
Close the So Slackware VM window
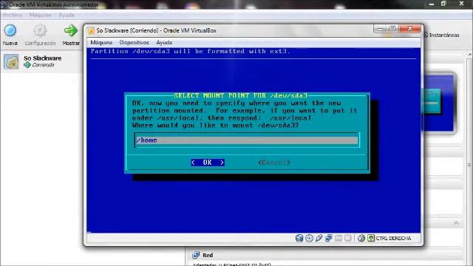tap(409, 29)
